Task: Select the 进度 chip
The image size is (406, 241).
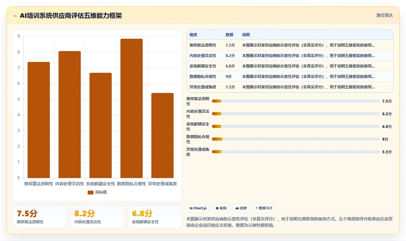Action: 241,208
